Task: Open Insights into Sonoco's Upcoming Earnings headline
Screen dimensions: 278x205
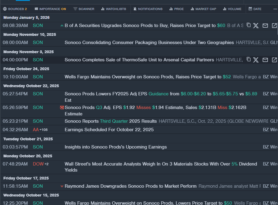Action: tap(116, 147)
